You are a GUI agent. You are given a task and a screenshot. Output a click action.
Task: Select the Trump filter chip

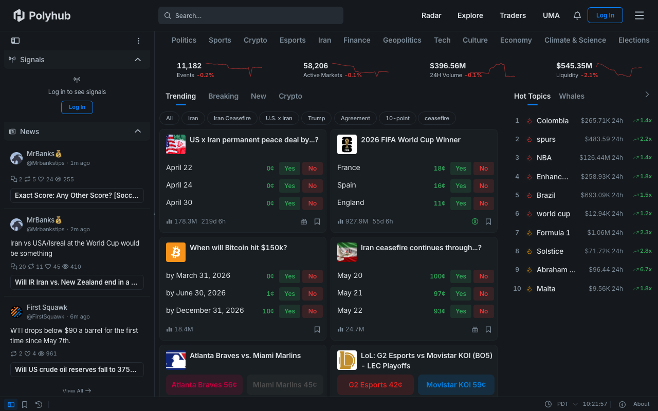pyautogui.click(x=317, y=118)
